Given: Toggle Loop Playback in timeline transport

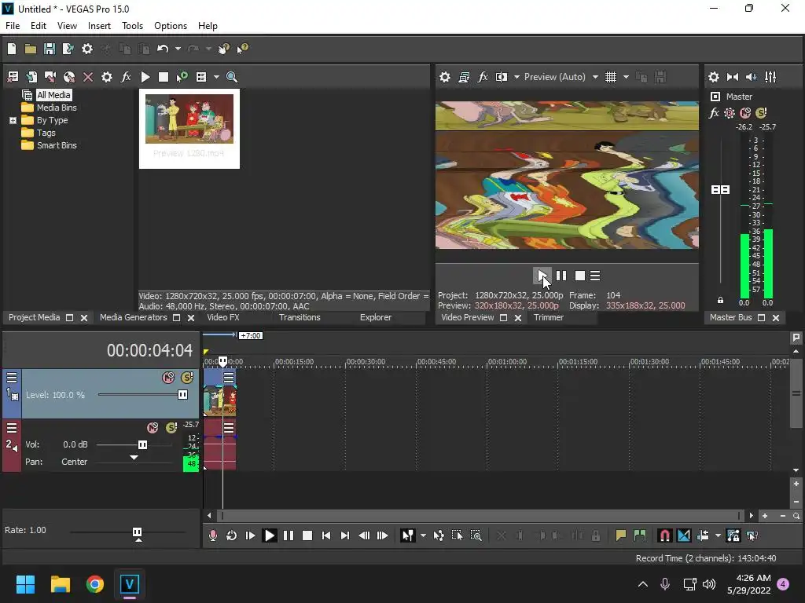Looking at the screenshot, I should tap(232, 535).
